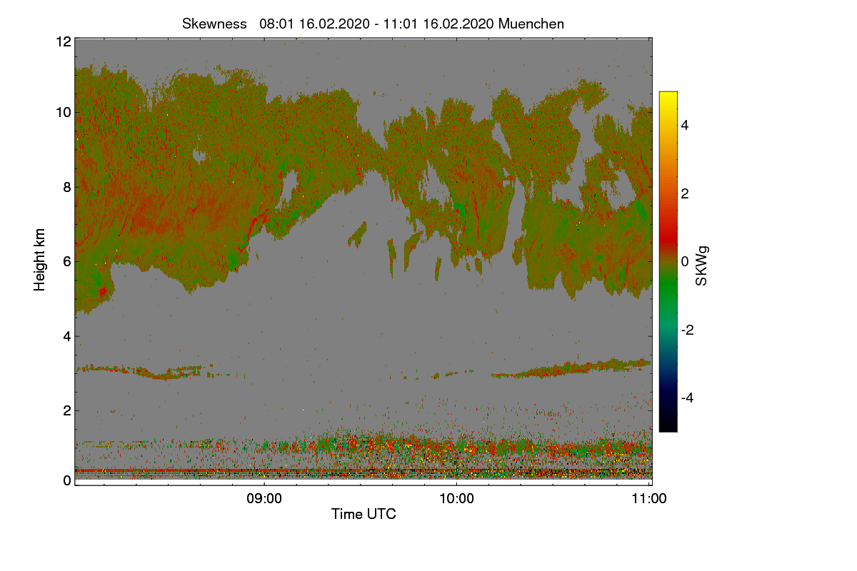Click the y-axis height tick label '2'
The image size is (857, 571).
[66, 410]
